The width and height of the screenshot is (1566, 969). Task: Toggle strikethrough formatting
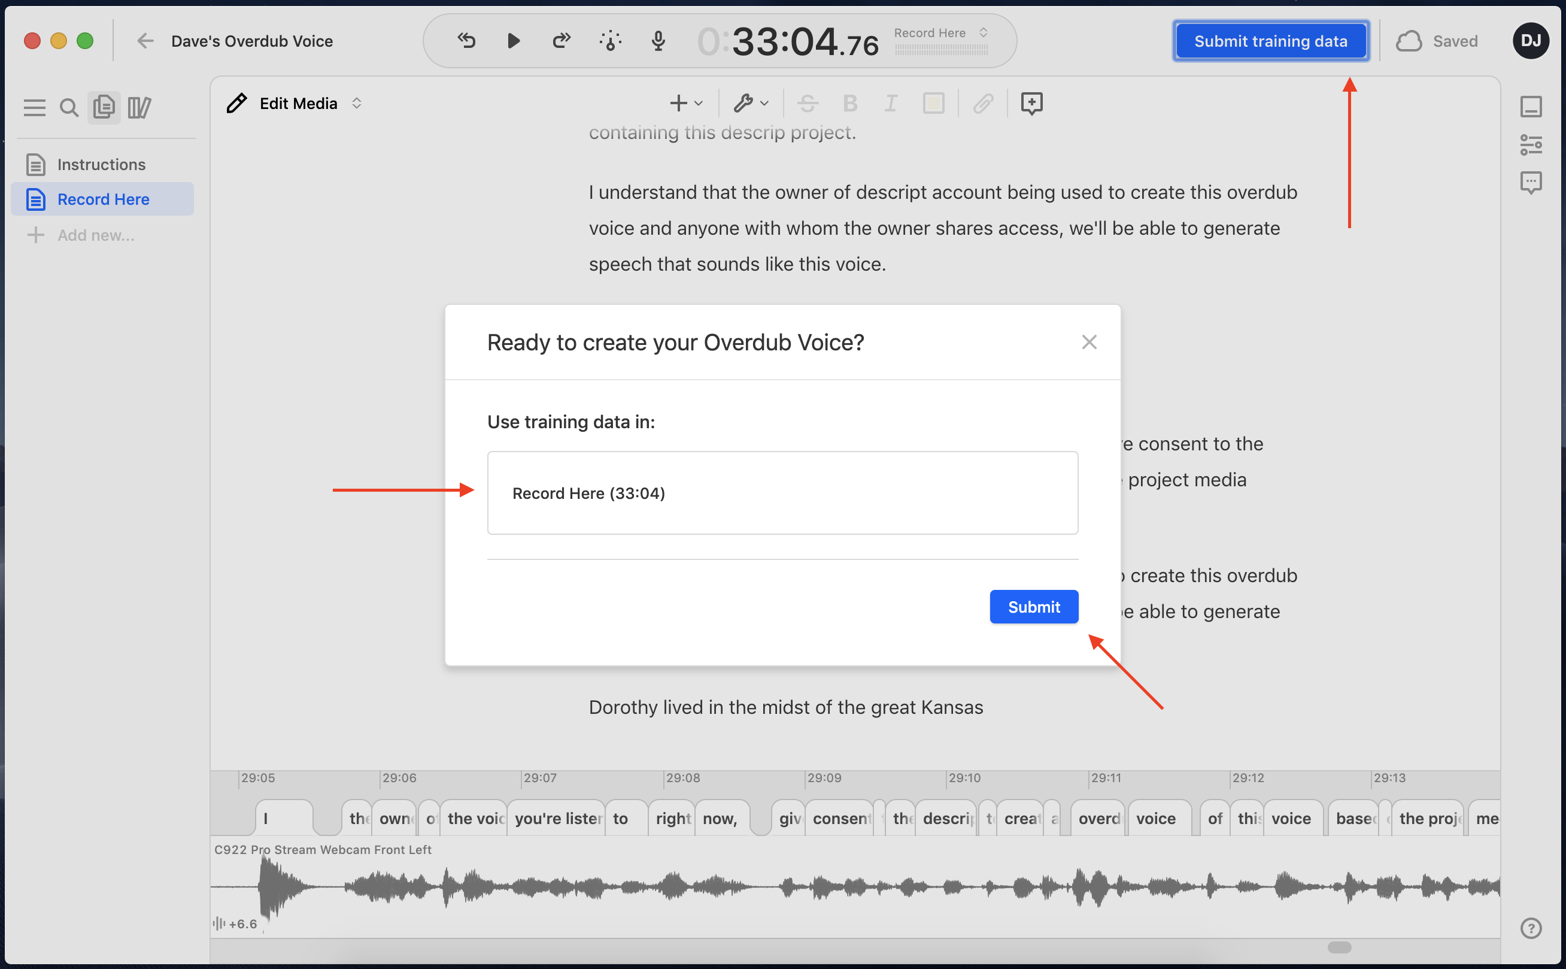click(808, 103)
